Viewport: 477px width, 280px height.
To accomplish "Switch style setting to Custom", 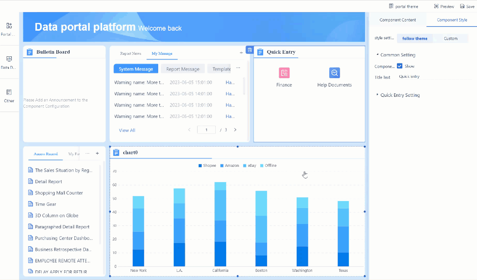I will click(451, 38).
